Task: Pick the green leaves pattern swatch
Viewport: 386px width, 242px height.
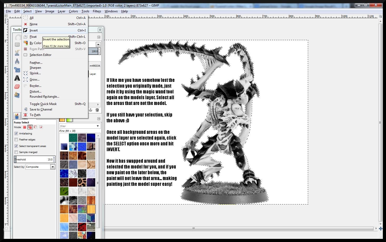Action: [x=64, y=191]
